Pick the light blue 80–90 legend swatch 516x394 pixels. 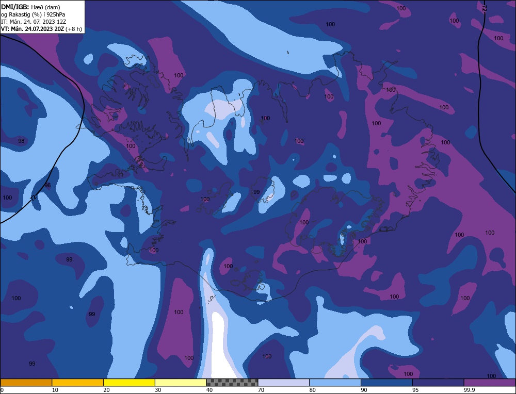tap(335, 382)
